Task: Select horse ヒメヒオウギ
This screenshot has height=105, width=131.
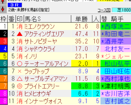Action: (38, 94)
